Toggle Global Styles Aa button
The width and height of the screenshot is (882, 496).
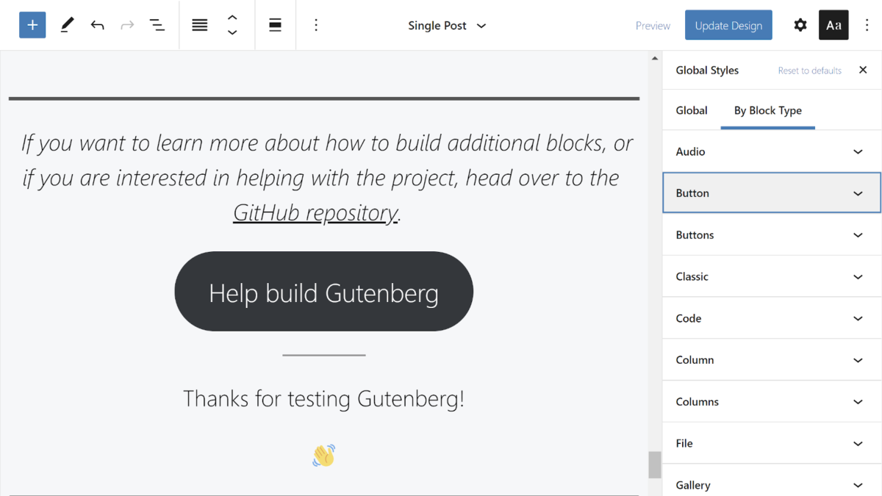click(833, 25)
